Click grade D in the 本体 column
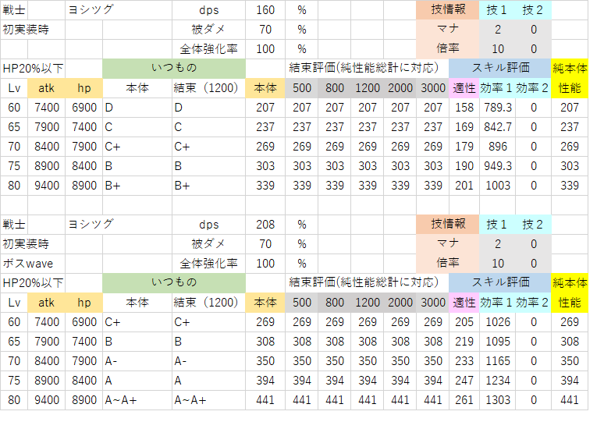604x429 pixels. point(137,108)
